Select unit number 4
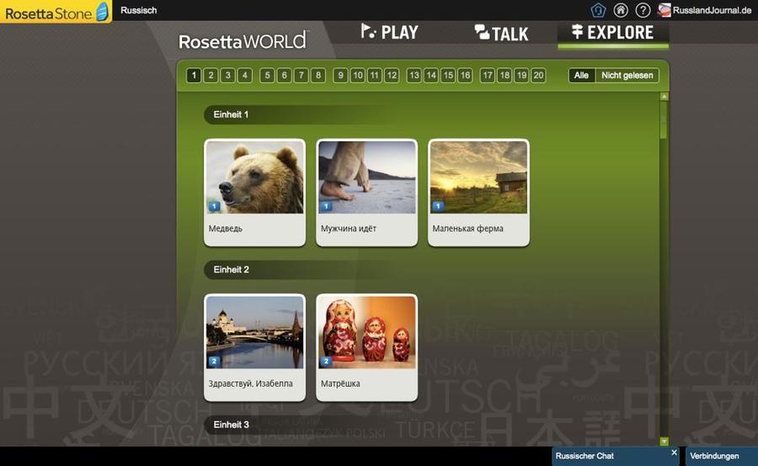The height and width of the screenshot is (466, 758). click(244, 76)
